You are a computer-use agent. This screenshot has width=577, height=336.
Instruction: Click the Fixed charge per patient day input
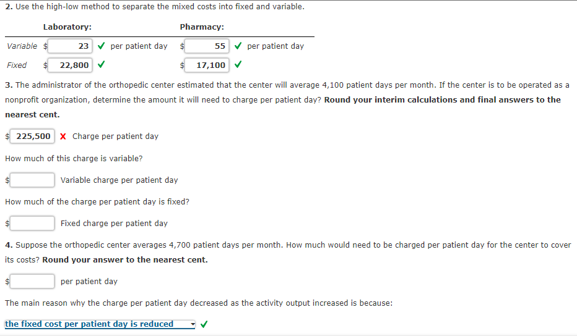coord(32,223)
